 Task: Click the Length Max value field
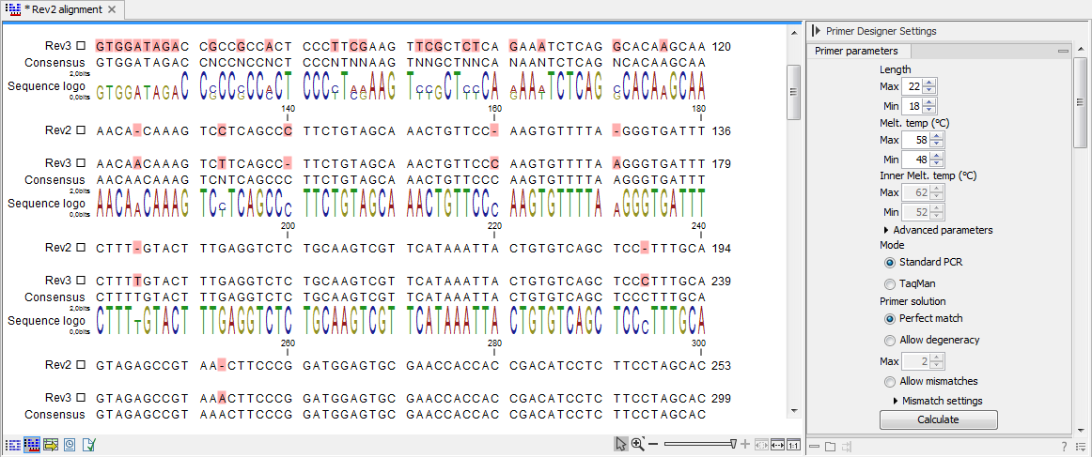(x=912, y=86)
